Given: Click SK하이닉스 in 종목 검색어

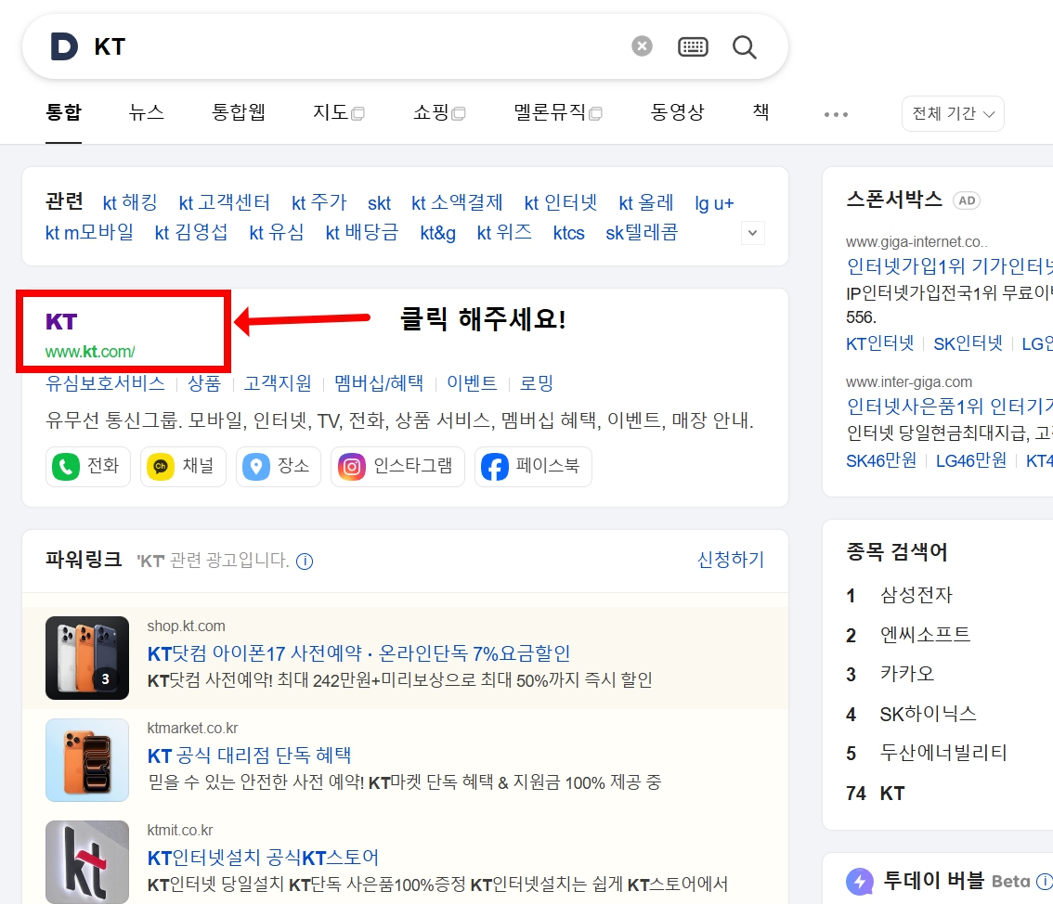Looking at the screenshot, I should pyautogui.click(x=928, y=714).
